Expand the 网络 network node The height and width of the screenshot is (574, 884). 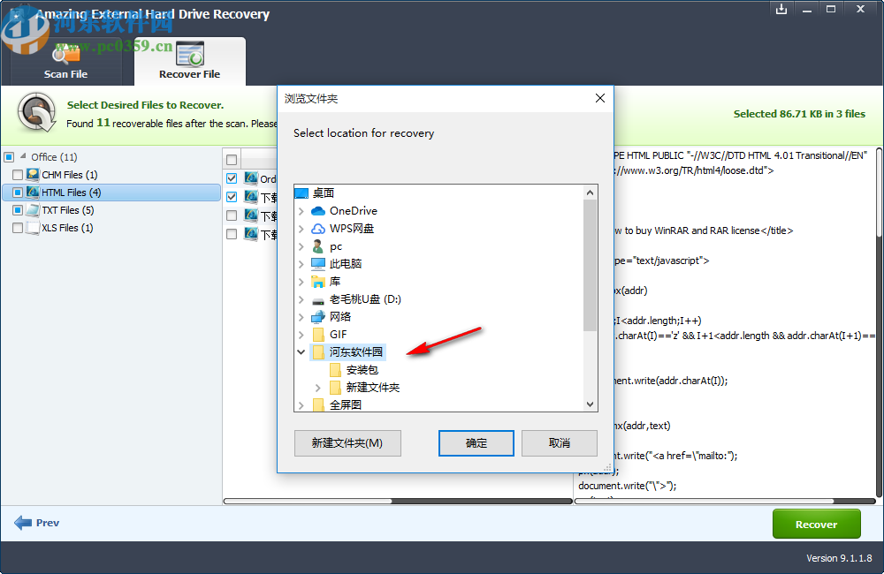(301, 317)
